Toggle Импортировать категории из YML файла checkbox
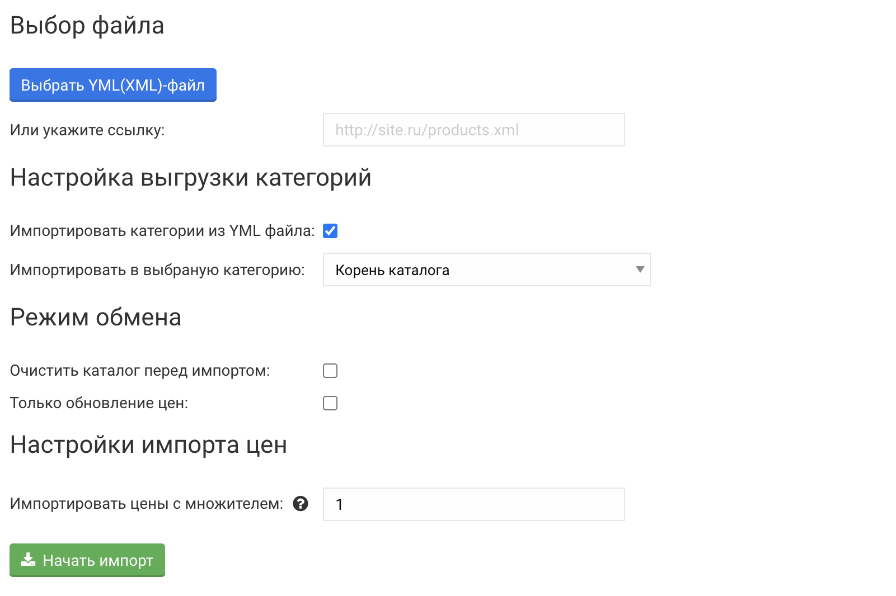 coord(330,231)
